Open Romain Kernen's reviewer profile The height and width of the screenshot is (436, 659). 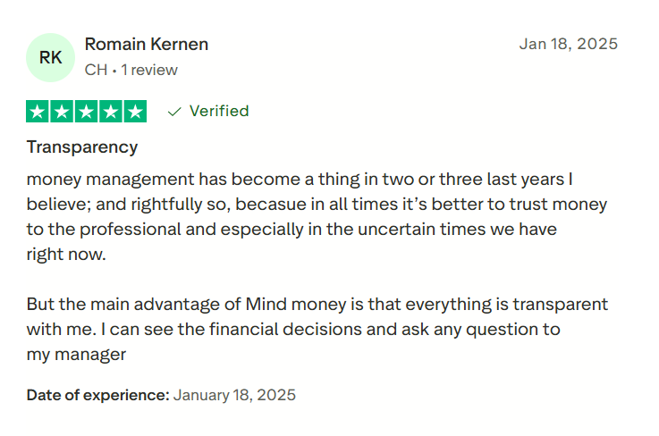click(x=146, y=44)
